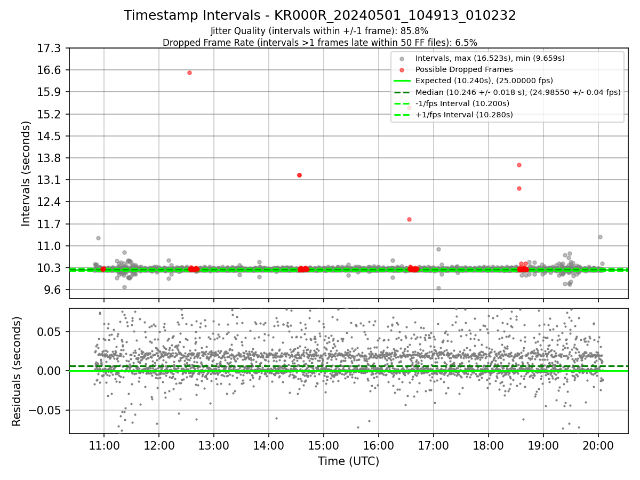
Task: Select legend entry "+1/fps Interval (10.280s)"
Action: (464, 114)
